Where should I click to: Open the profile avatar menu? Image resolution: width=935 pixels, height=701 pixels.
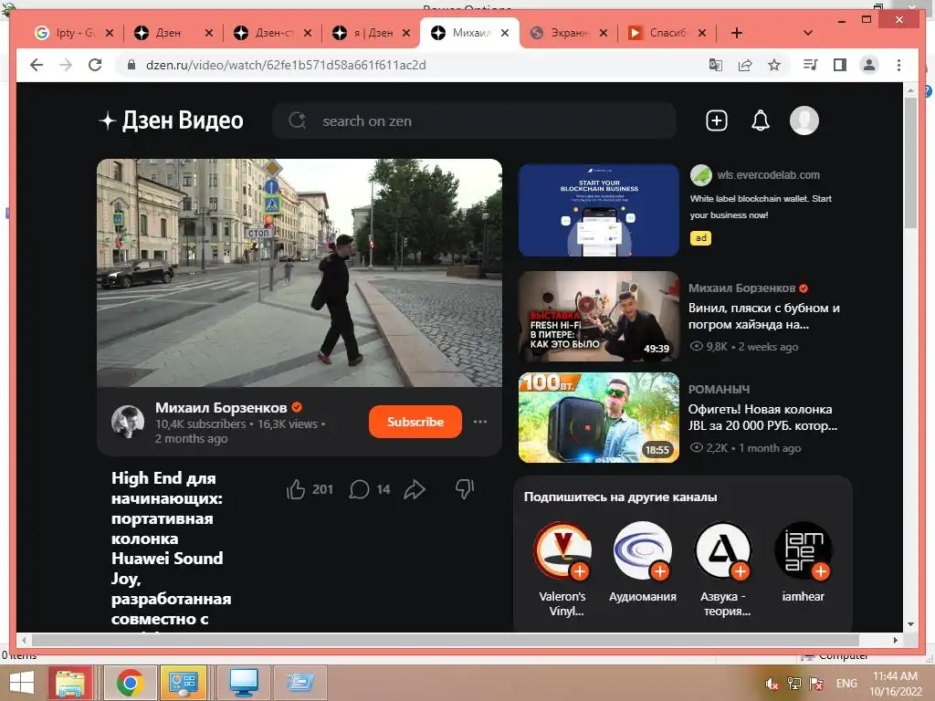pyautogui.click(x=804, y=120)
